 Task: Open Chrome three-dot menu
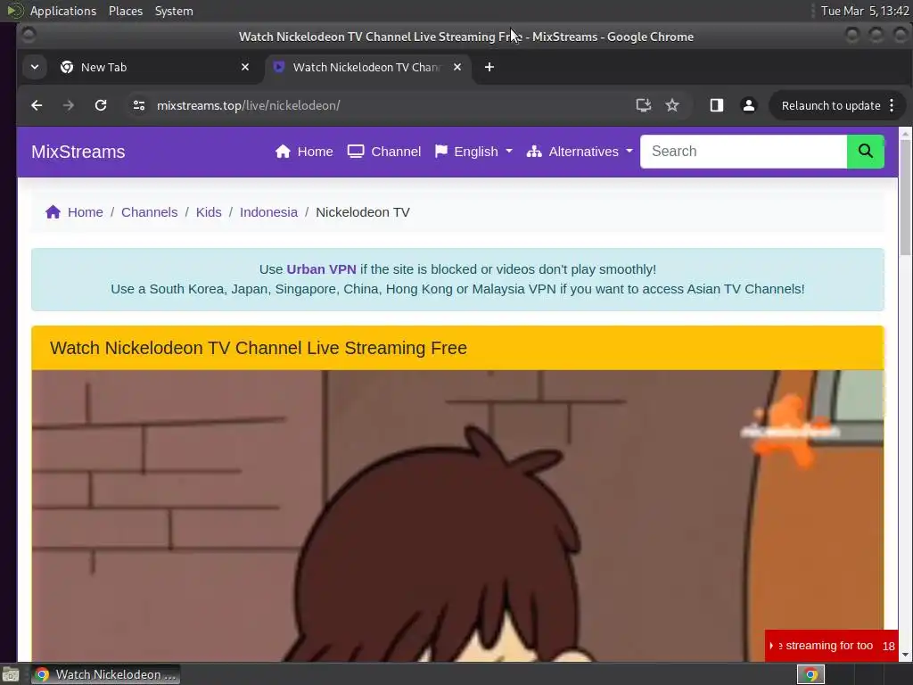(892, 105)
